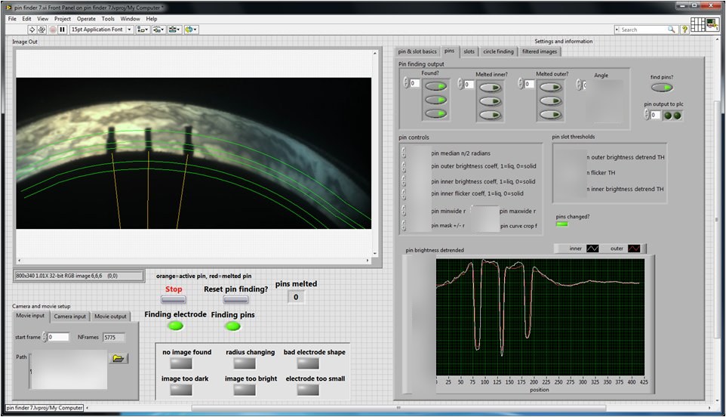Click the Run Continuously toolbar icon
The width and height of the screenshot is (726, 417).
pyautogui.click(x=42, y=29)
